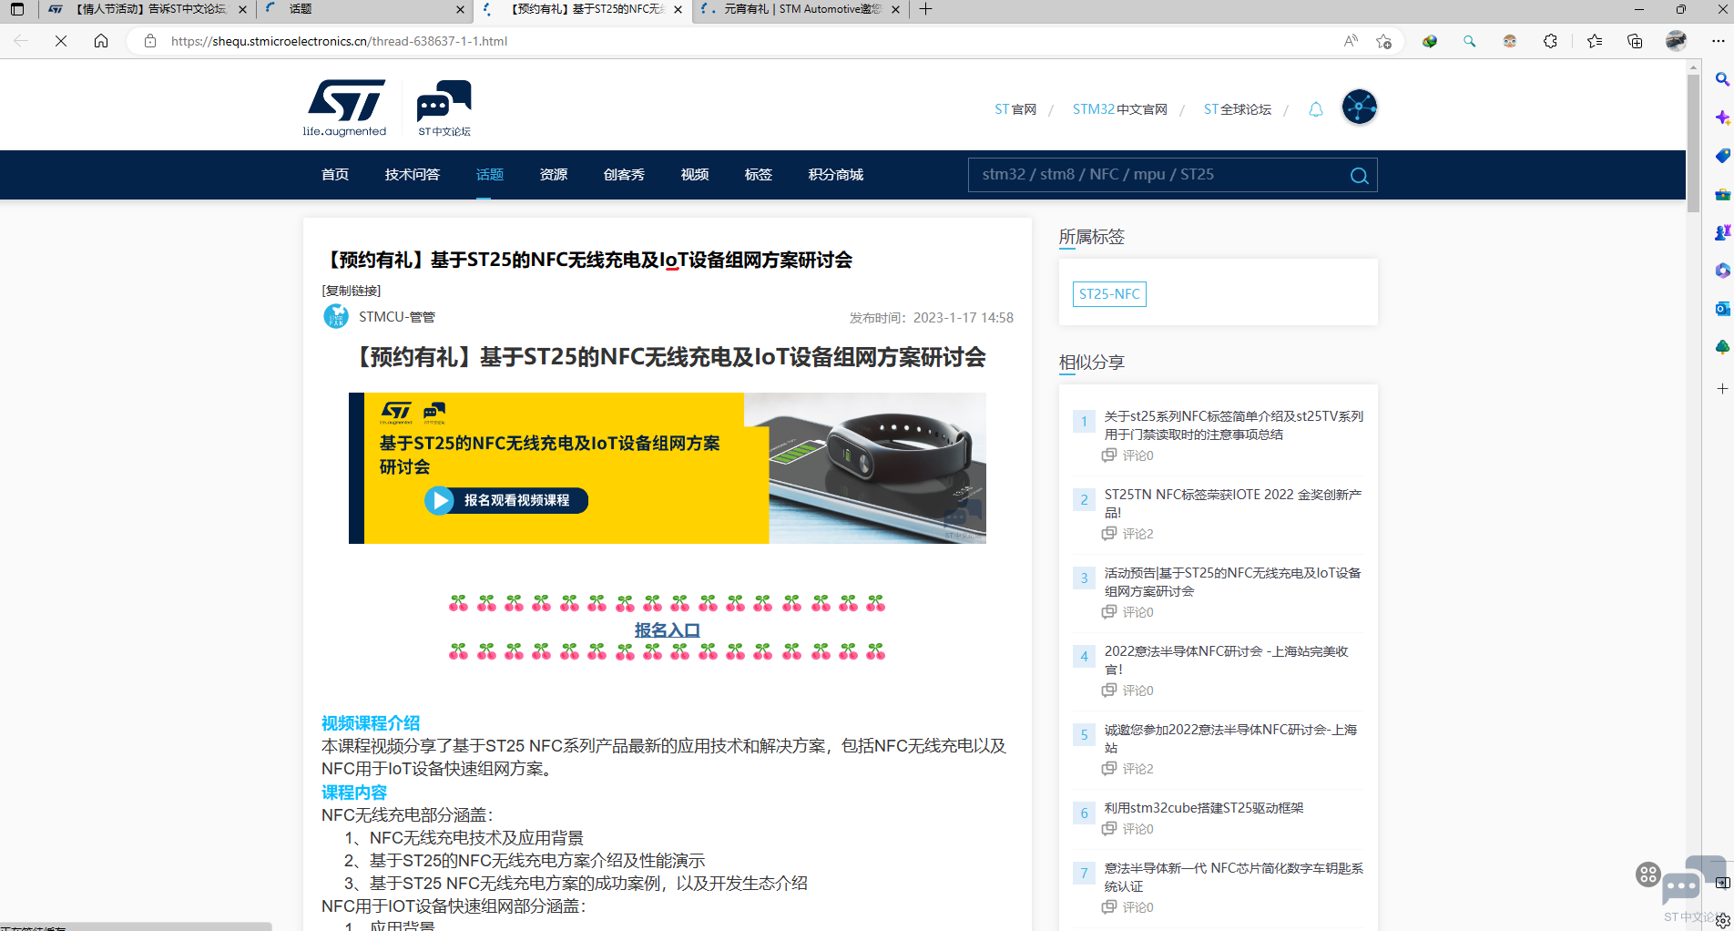Open 2022意法半导体NFC研讨会 -上海站完美收官 post

(1227, 660)
